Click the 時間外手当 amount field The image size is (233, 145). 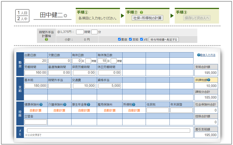pyautogui.click(x=59, y=86)
